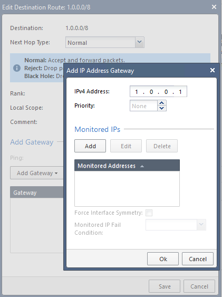This screenshot has width=222, height=297.
Task: Click the info icon in the blue note
Action: click(x=17, y=68)
